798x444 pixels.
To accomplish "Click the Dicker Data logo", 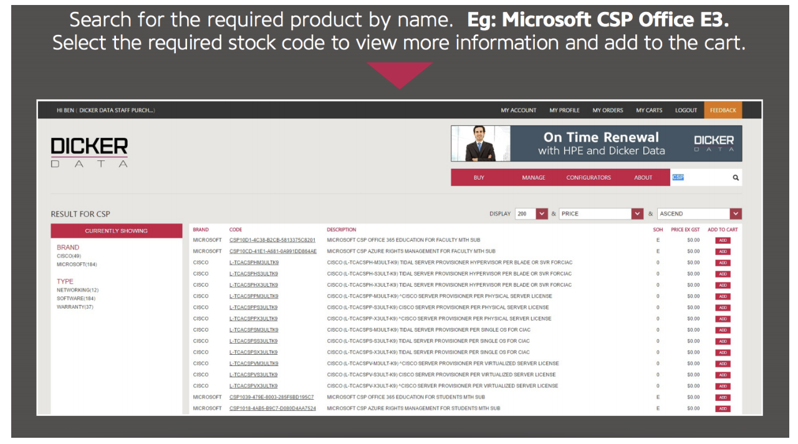I will pyautogui.click(x=89, y=152).
